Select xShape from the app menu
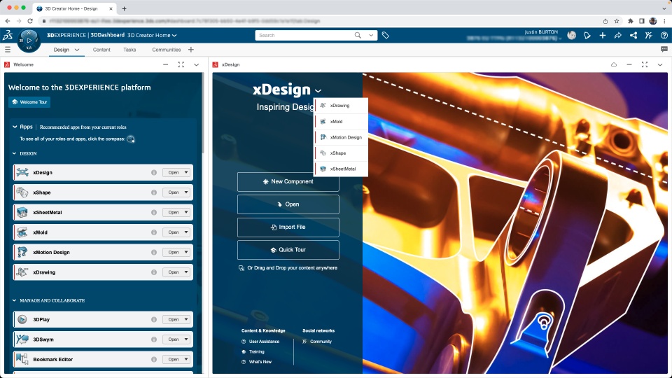 click(341, 153)
